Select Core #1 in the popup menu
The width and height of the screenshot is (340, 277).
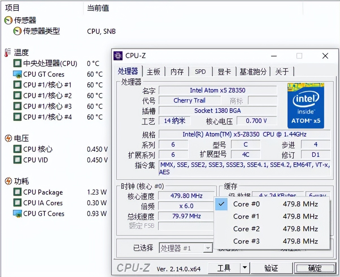tap(272, 216)
